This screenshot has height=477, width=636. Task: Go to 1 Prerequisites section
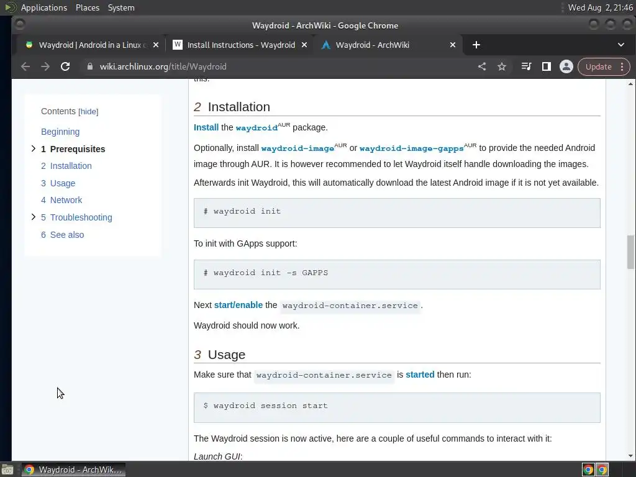[73, 149]
